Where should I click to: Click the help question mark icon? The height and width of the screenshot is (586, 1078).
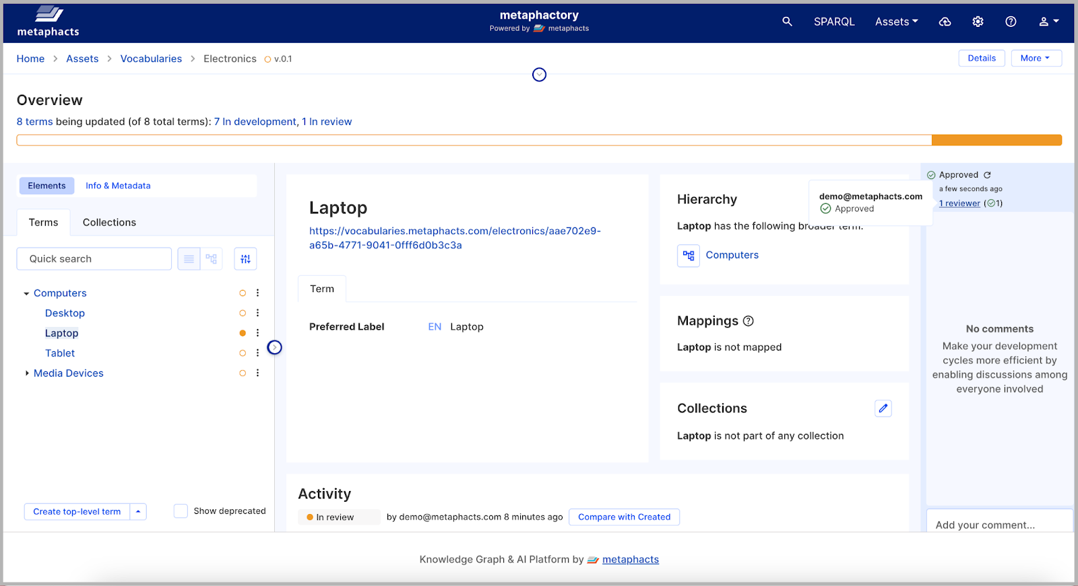1011,22
